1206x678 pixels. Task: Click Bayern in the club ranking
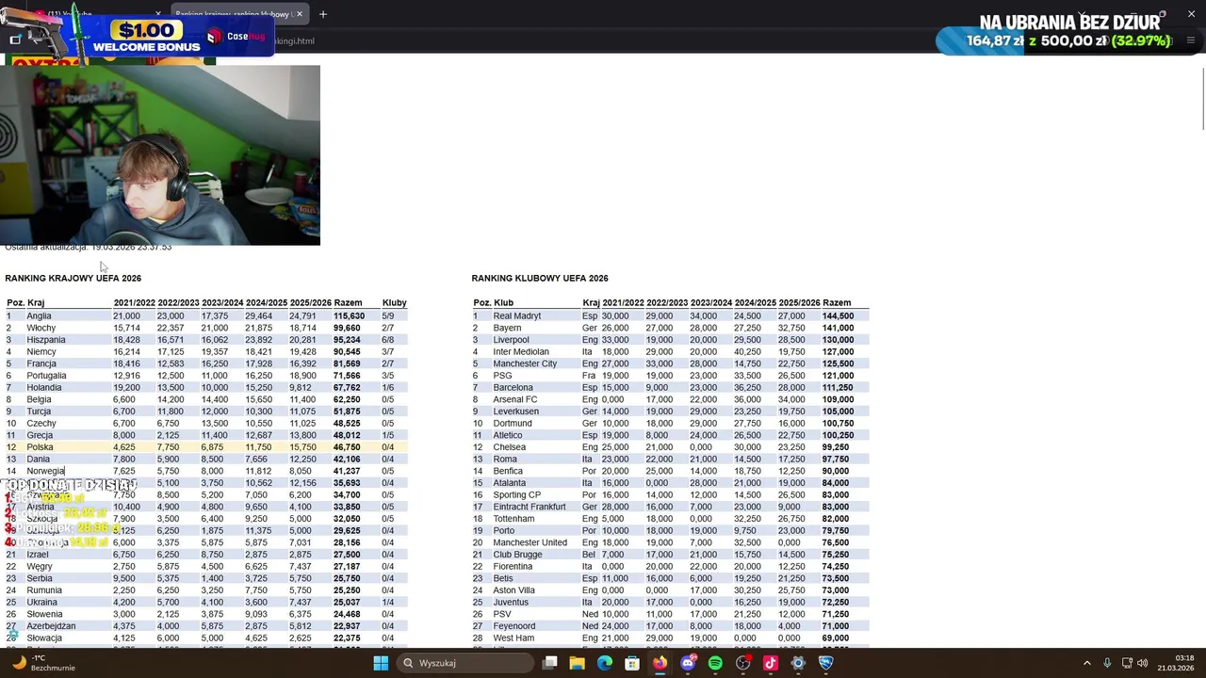tap(507, 328)
